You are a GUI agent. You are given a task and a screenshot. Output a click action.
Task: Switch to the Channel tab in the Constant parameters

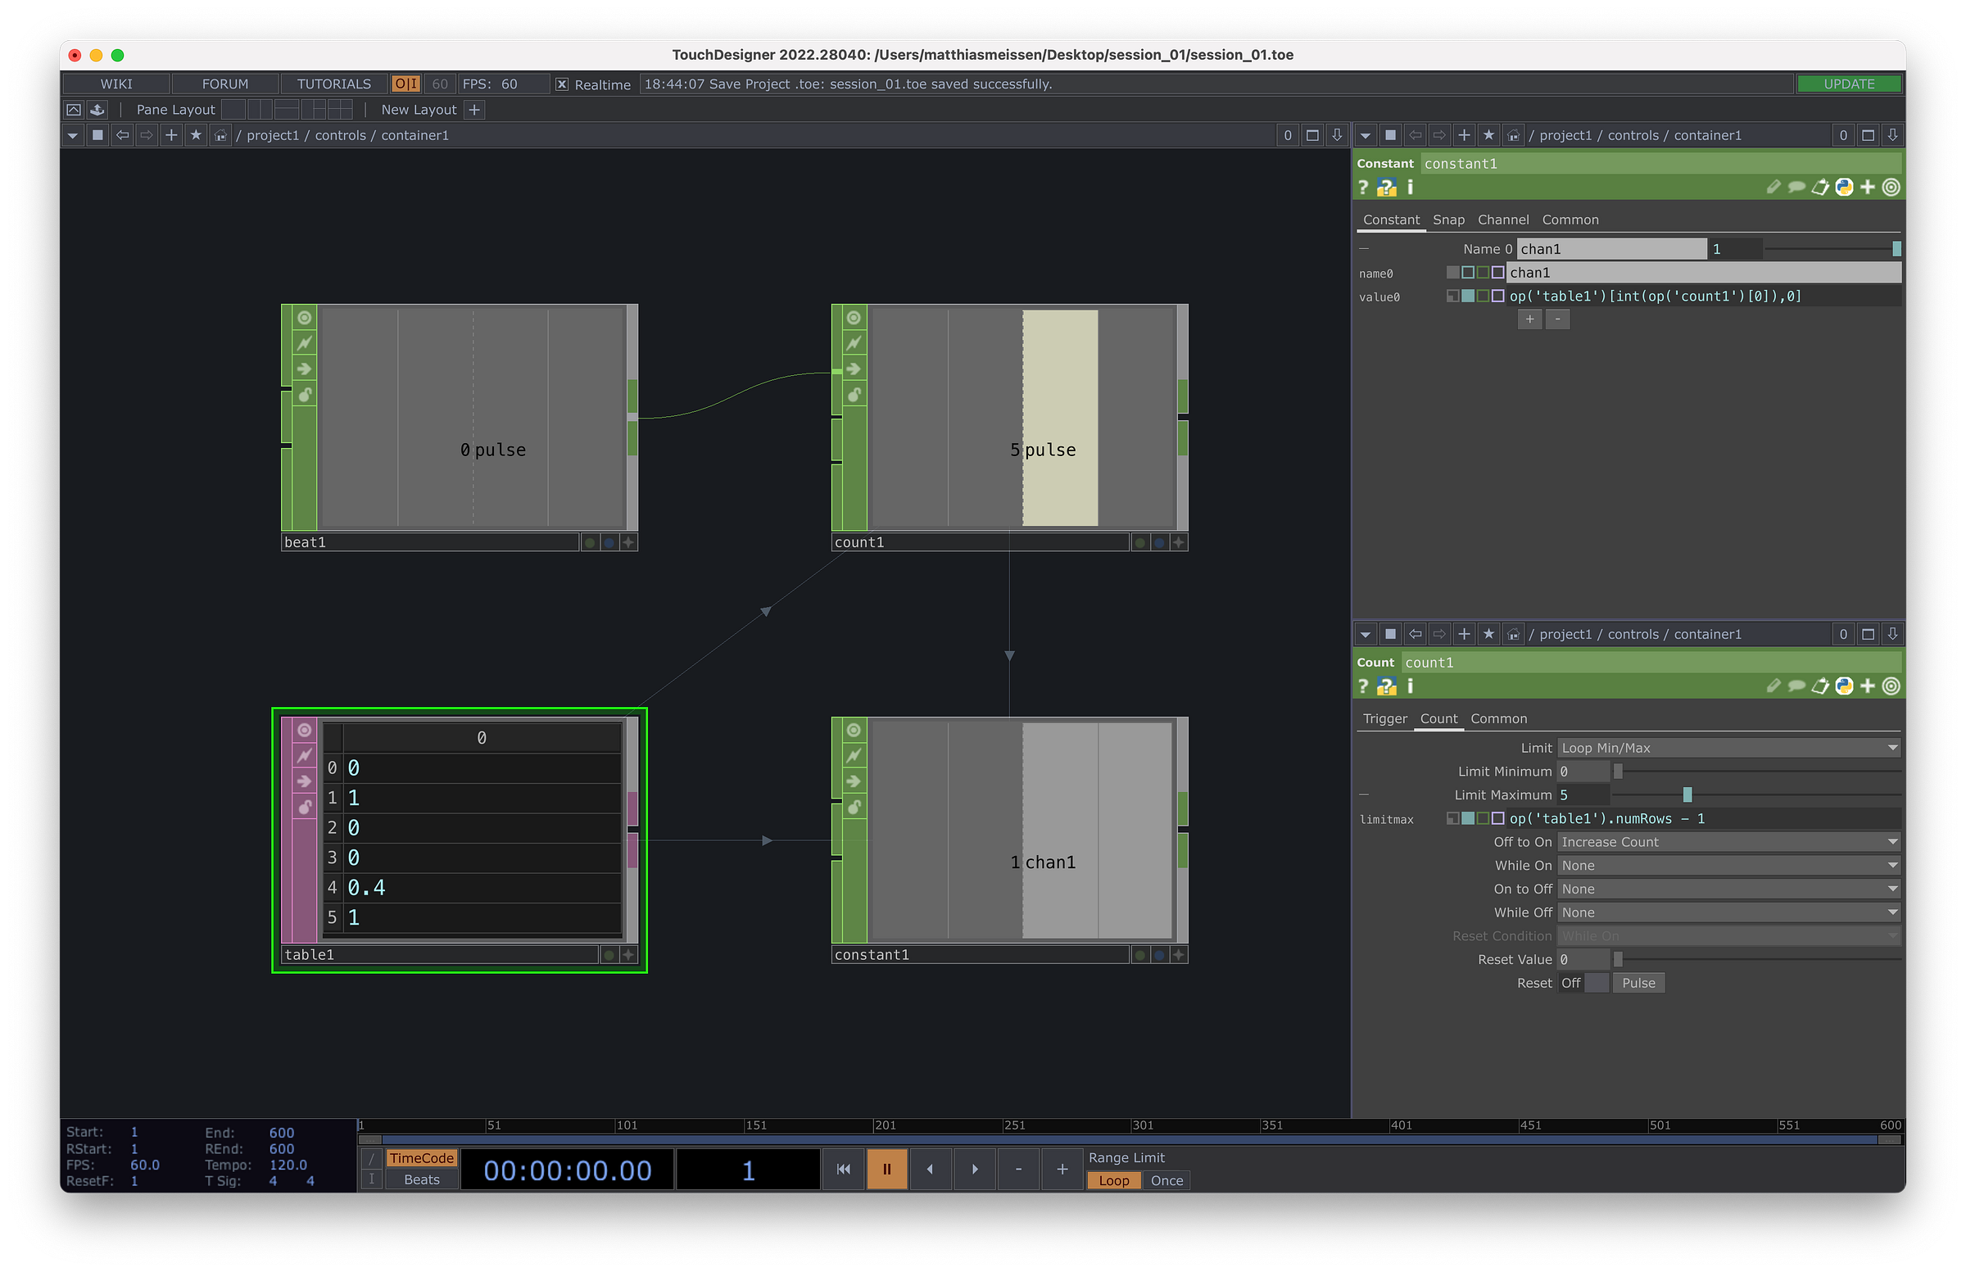(x=1502, y=220)
